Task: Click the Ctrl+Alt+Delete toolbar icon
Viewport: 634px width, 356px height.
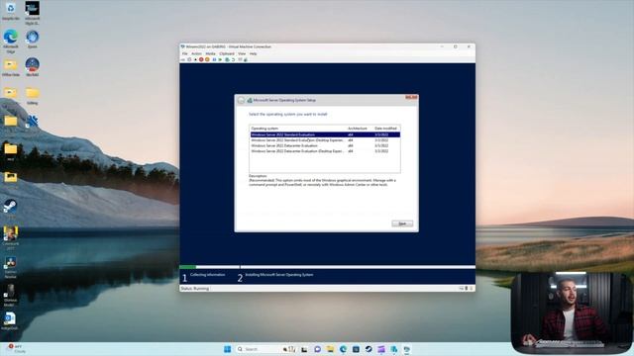Action: click(x=183, y=59)
